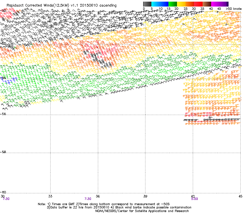The image size is (243, 213).
Task: Click the gray 0-5 knots legend swatch
Action: click(x=147, y=4)
